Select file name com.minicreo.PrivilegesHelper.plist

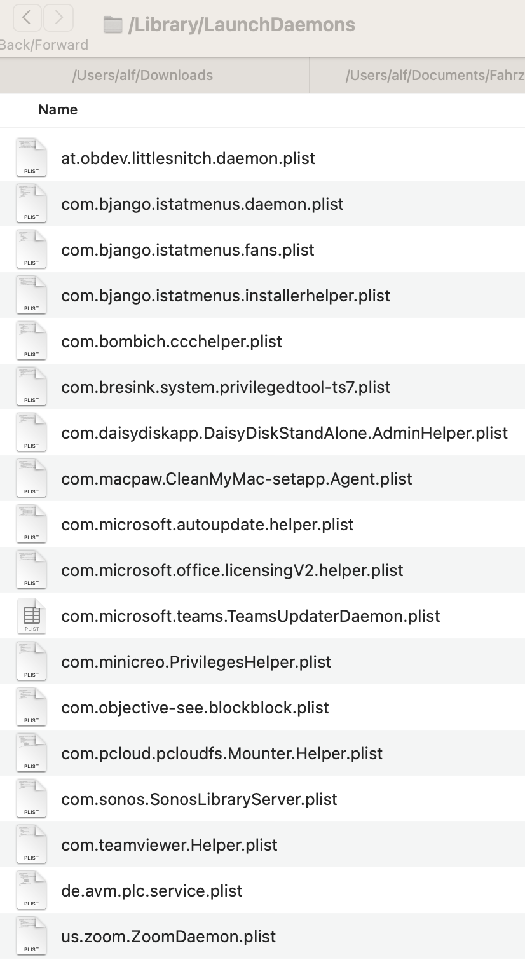click(x=196, y=662)
